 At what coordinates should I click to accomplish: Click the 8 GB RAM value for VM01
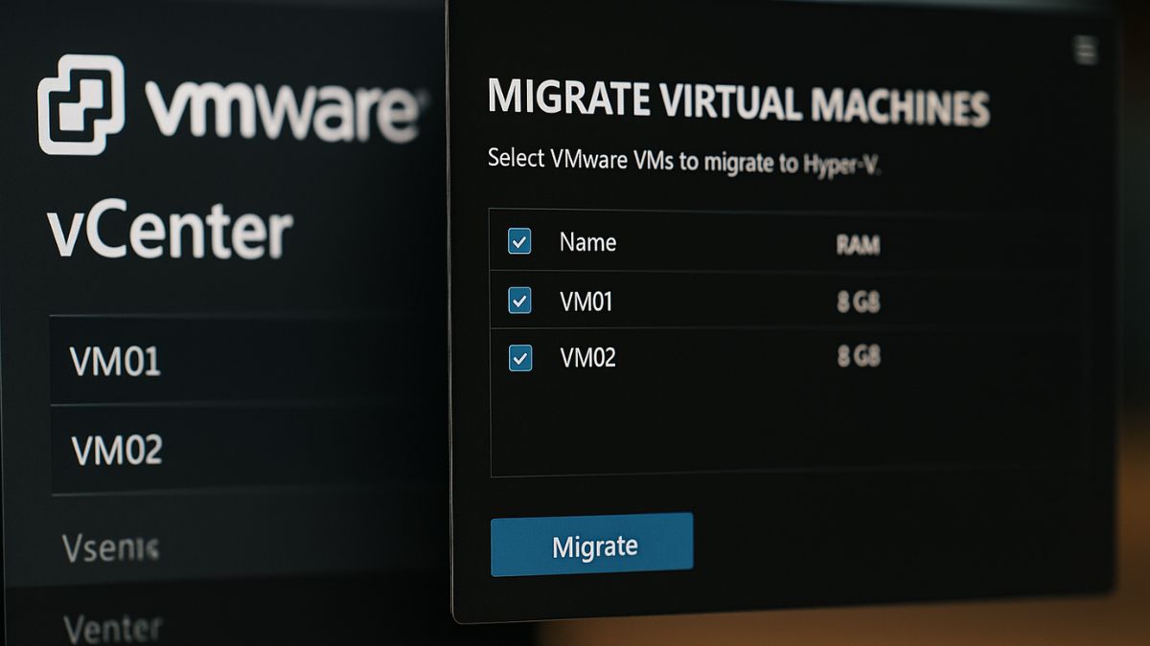pos(858,303)
